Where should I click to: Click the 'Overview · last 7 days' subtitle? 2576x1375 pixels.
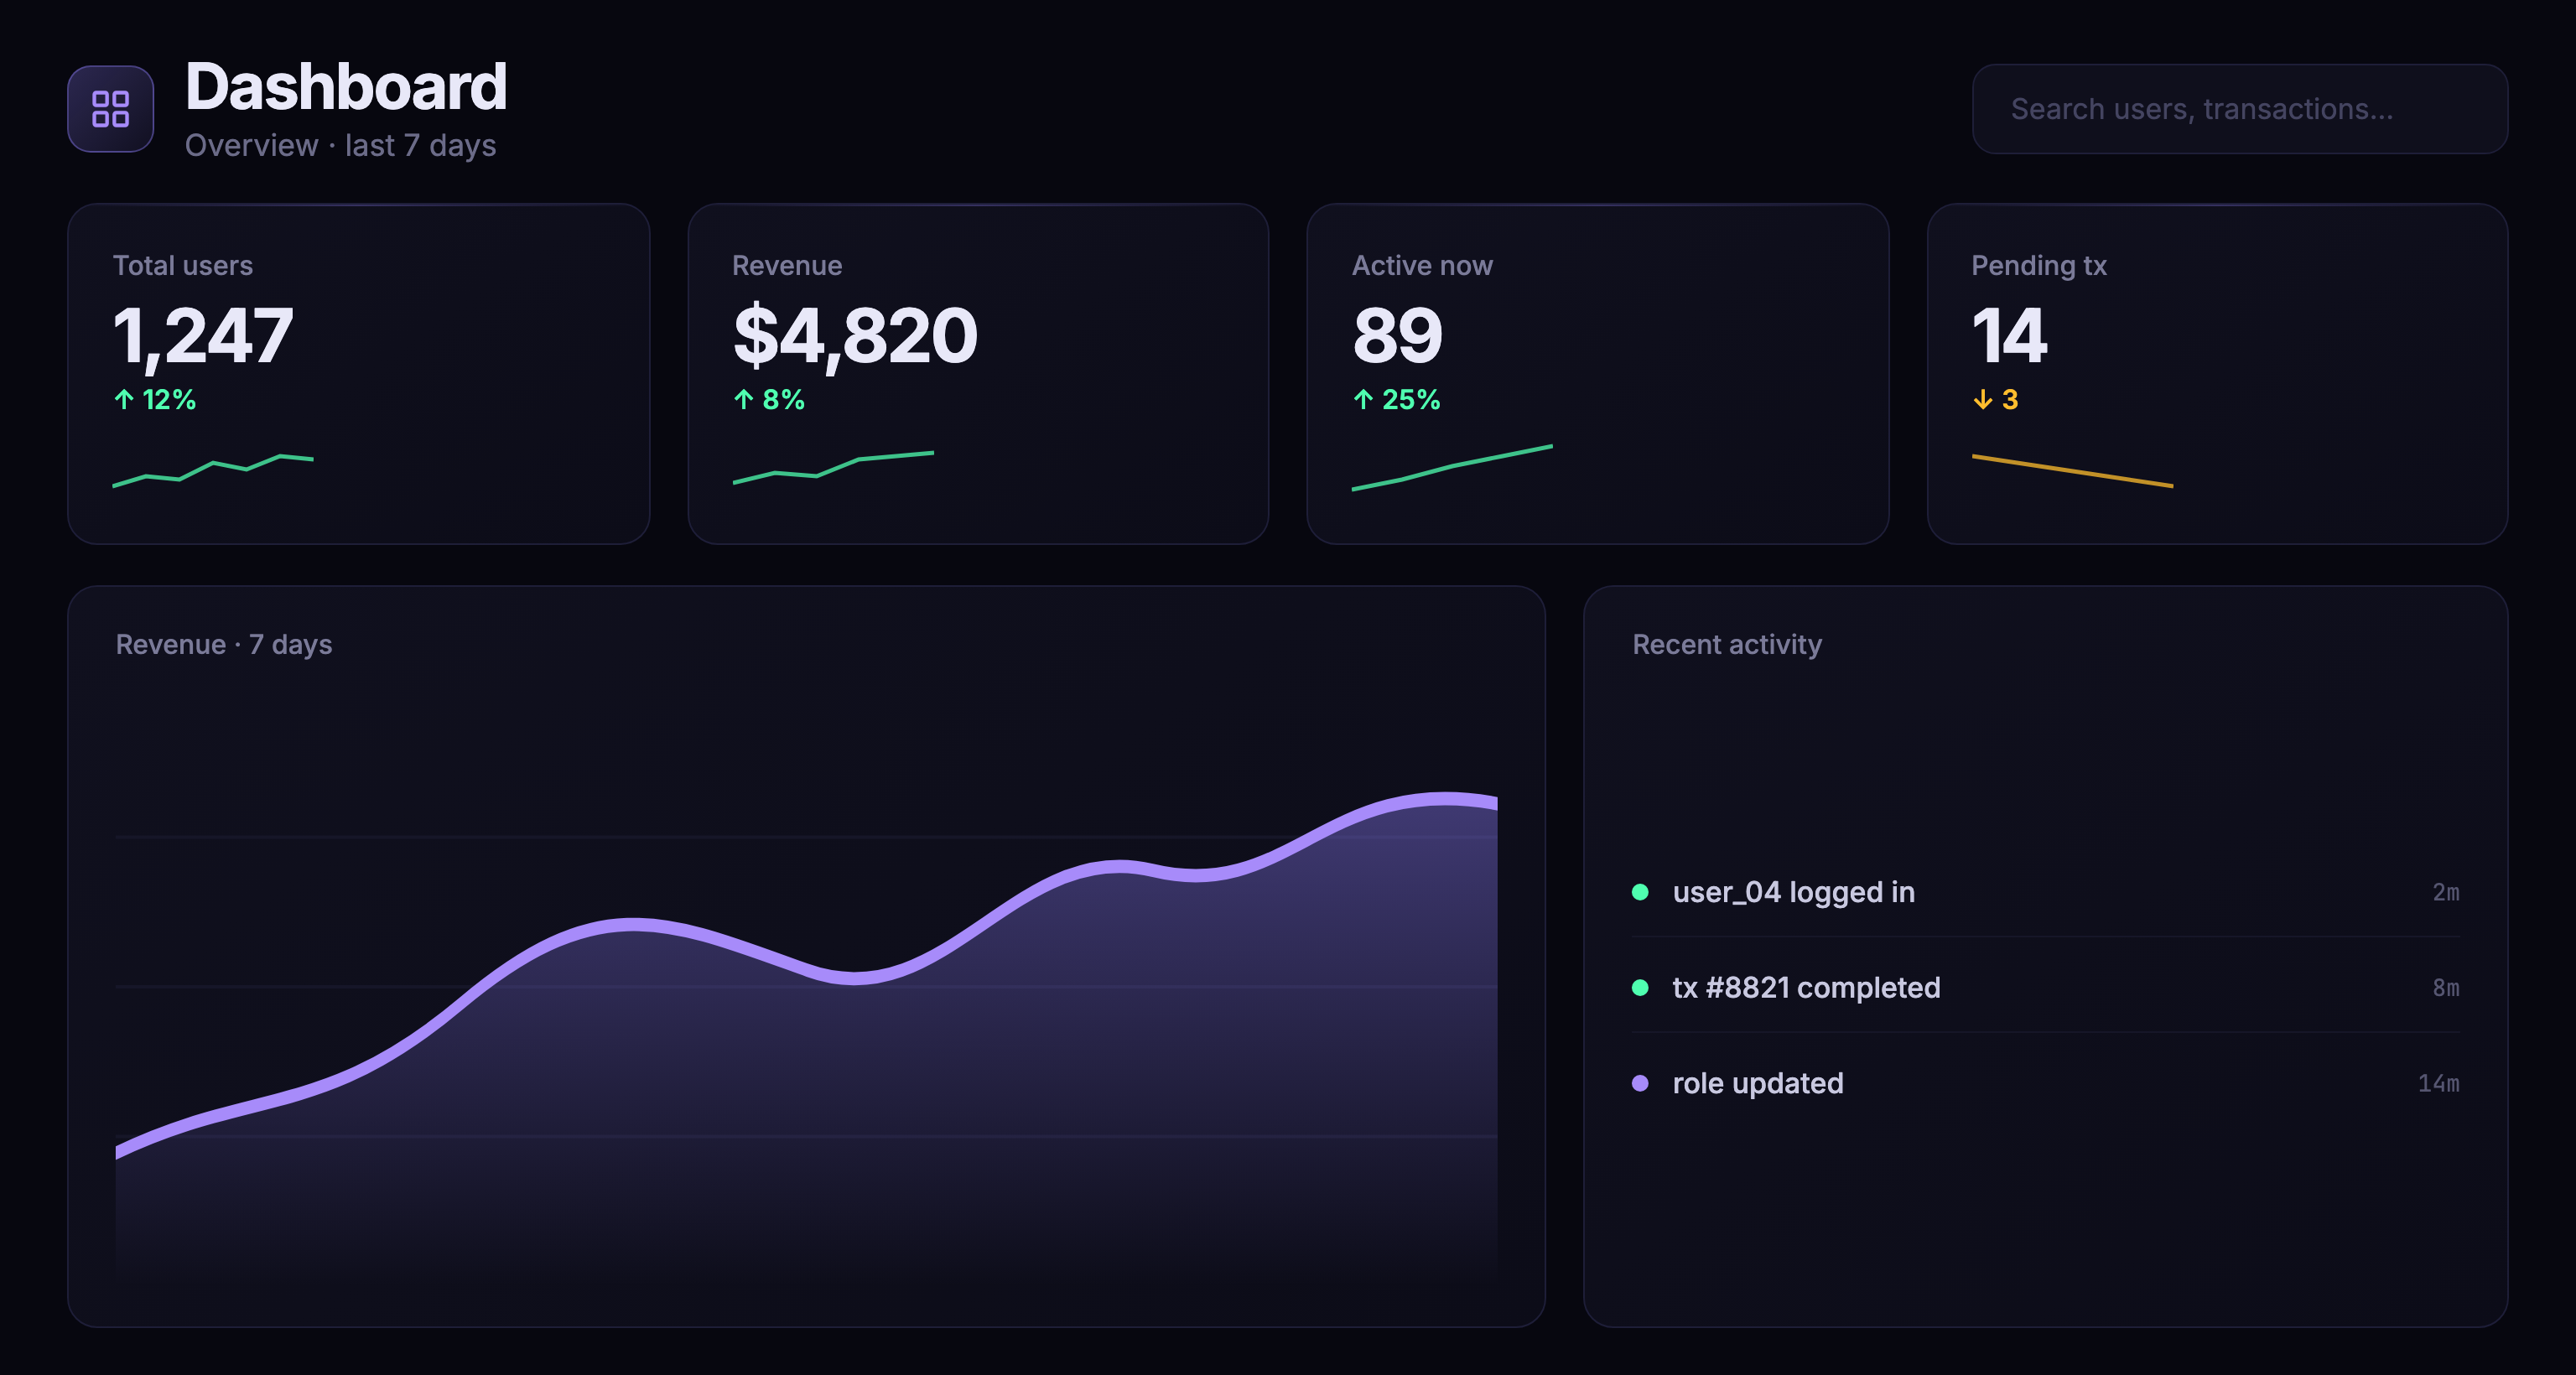coord(341,146)
